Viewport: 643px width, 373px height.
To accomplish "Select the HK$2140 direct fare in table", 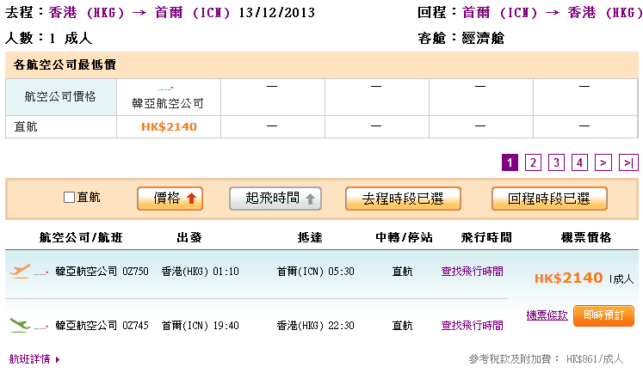I will 169,127.
